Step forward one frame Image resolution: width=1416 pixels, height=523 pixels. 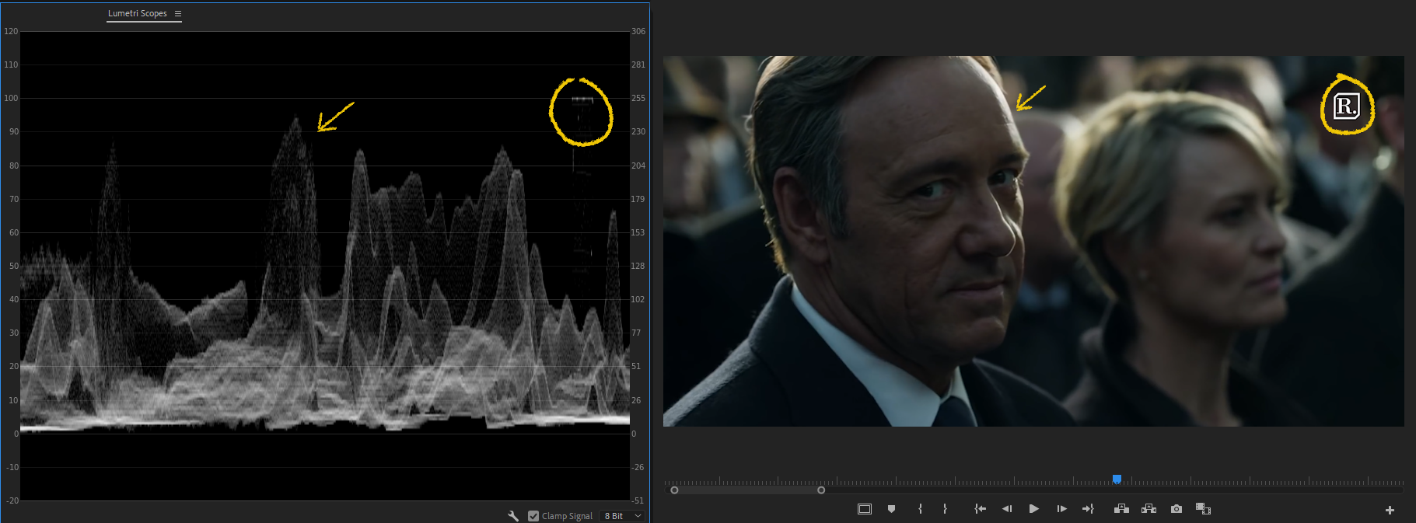(1061, 509)
